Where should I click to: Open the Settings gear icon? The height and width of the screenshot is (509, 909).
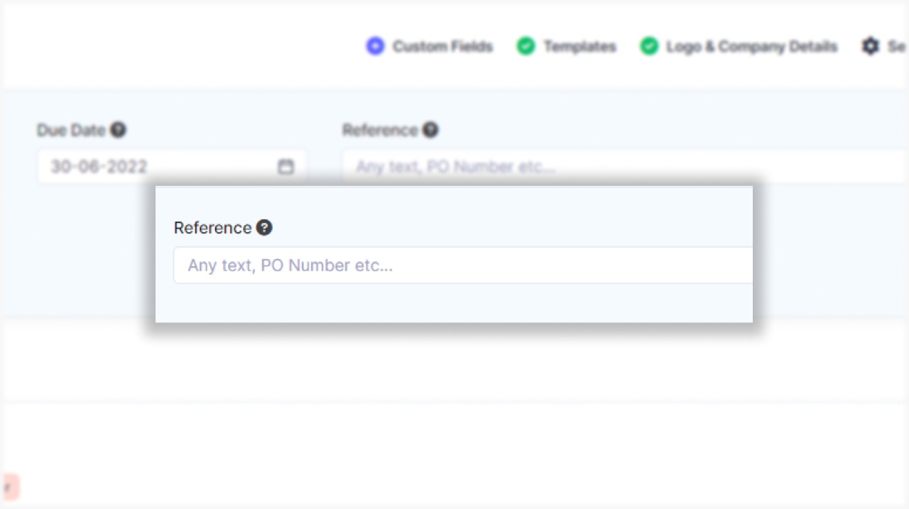[871, 45]
